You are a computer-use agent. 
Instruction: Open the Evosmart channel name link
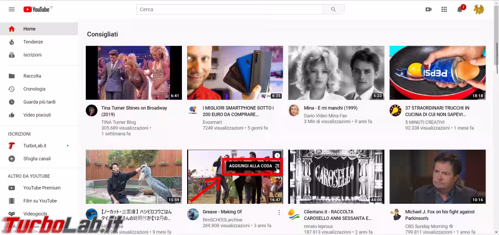coord(212,122)
